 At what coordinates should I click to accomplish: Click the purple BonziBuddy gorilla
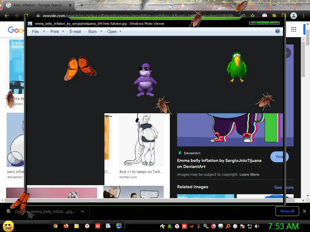tap(145, 80)
